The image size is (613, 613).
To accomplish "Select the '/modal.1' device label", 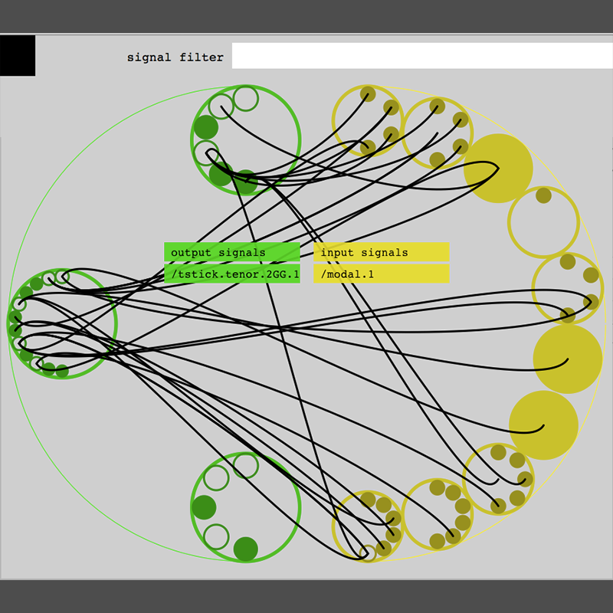I will coord(381,274).
